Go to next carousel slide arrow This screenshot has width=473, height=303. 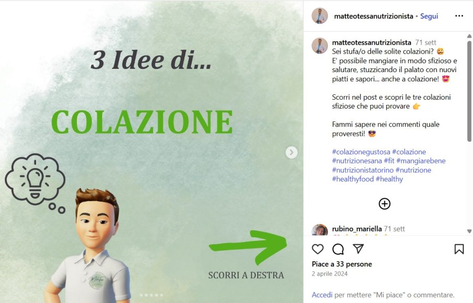(291, 152)
